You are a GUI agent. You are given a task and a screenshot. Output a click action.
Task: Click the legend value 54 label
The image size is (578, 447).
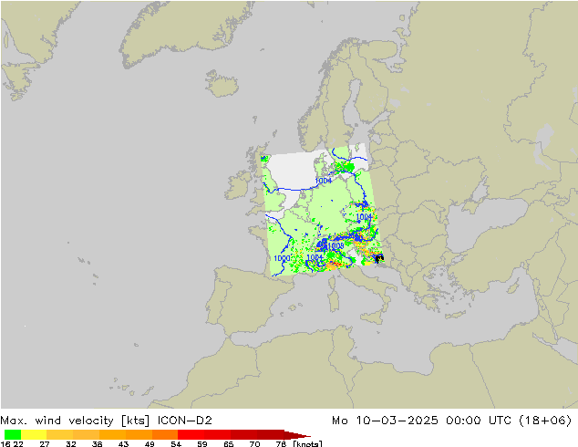coord(176,443)
